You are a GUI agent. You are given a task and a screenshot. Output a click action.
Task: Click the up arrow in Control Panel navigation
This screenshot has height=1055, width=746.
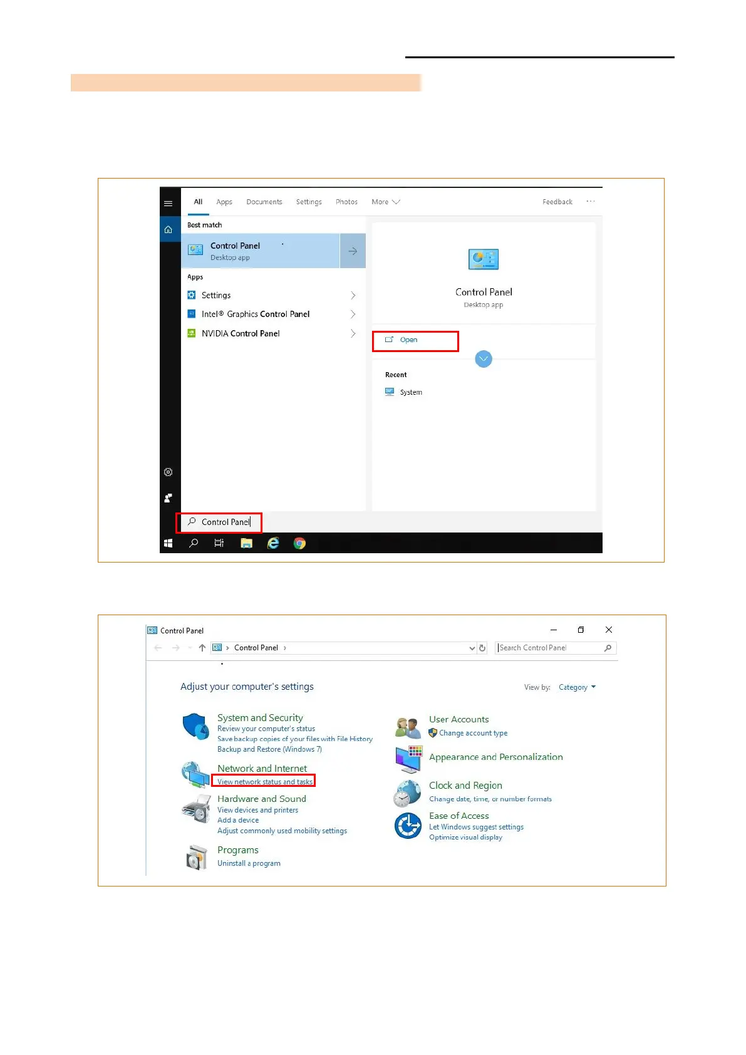(x=202, y=648)
